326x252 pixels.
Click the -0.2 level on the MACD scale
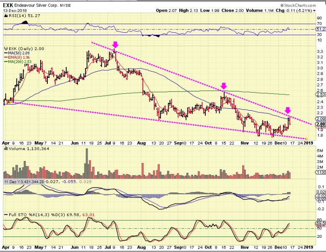click(320, 209)
